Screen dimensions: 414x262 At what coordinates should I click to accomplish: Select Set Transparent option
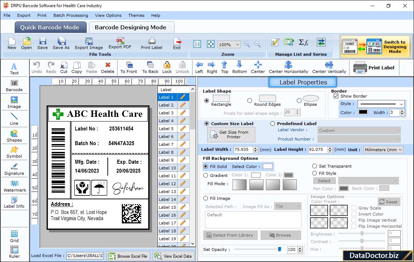point(314,166)
